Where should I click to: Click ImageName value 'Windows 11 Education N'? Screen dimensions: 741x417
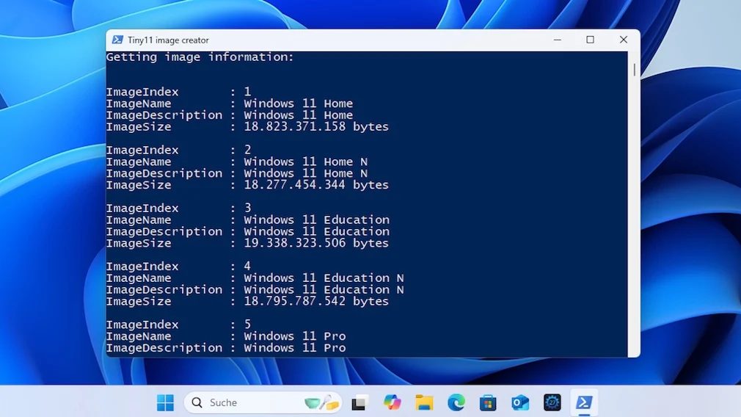click(324, 278)
